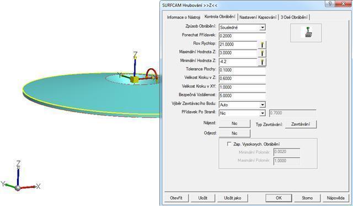Click the help question mark in title bar
Viewport: 353px width, 206px height.
point(330,4)
